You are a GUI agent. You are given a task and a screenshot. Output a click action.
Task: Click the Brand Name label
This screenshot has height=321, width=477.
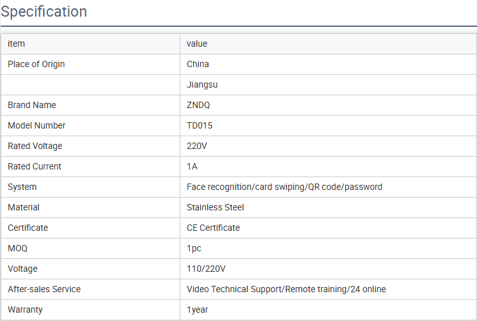click(32, 105)
